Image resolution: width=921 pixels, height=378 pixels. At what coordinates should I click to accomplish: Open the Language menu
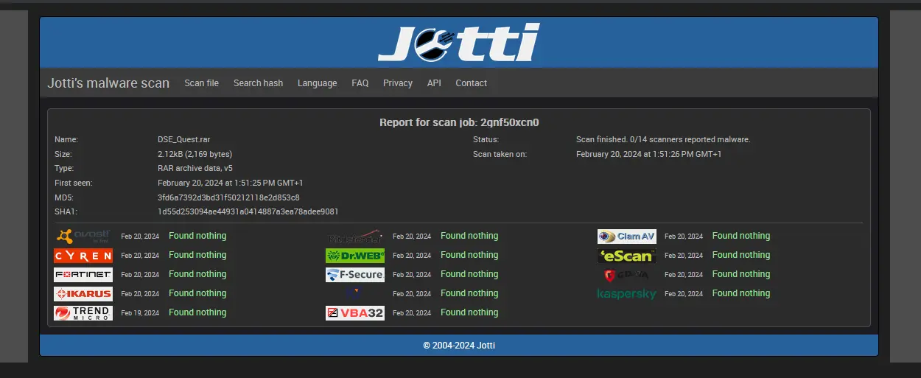tap(318, 83)
